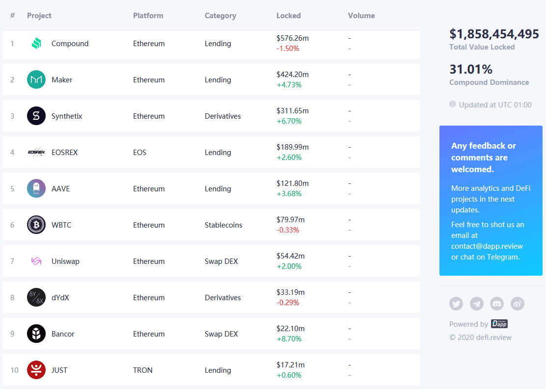Click the dYdX logo icon
The height and width of the screenshot is (389, 546).
point(36,298)
